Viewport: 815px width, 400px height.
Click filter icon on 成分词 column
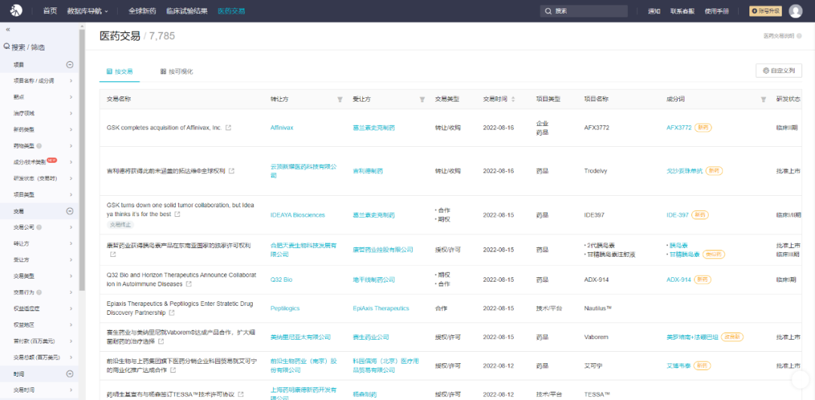[x=764, y=99]
